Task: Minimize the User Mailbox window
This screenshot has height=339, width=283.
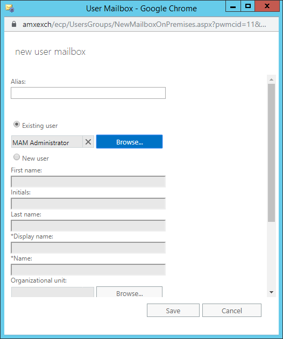Action: [233, 6]
